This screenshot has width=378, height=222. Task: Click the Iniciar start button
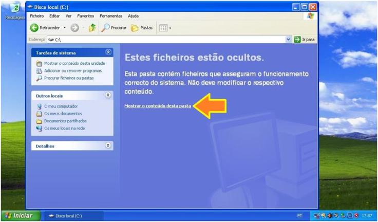click(x=21, y=215)
